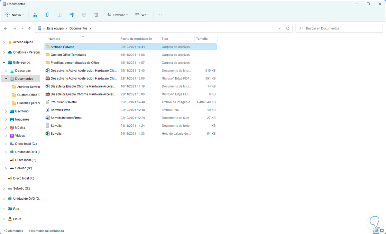Switch to details view icon in status bar
Screen dimensions: 386x234
click(376, 230)
